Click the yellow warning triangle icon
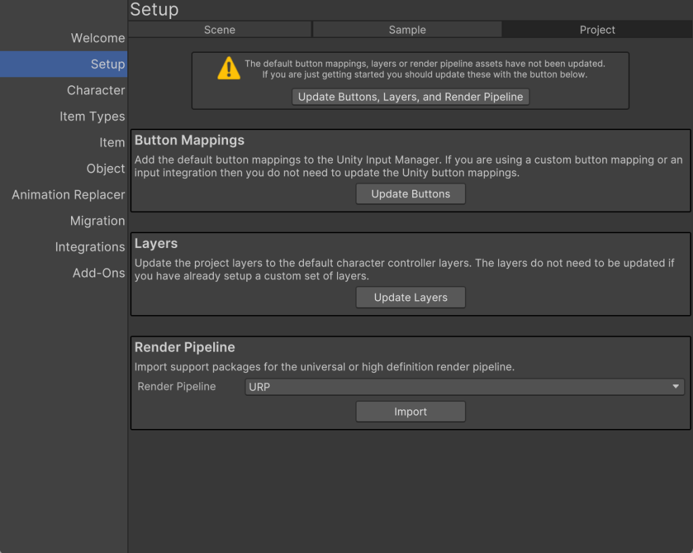 click(x=229, y=68)
